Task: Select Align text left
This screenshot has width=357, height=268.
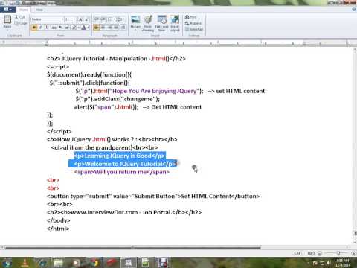Action: click(97, 28)
